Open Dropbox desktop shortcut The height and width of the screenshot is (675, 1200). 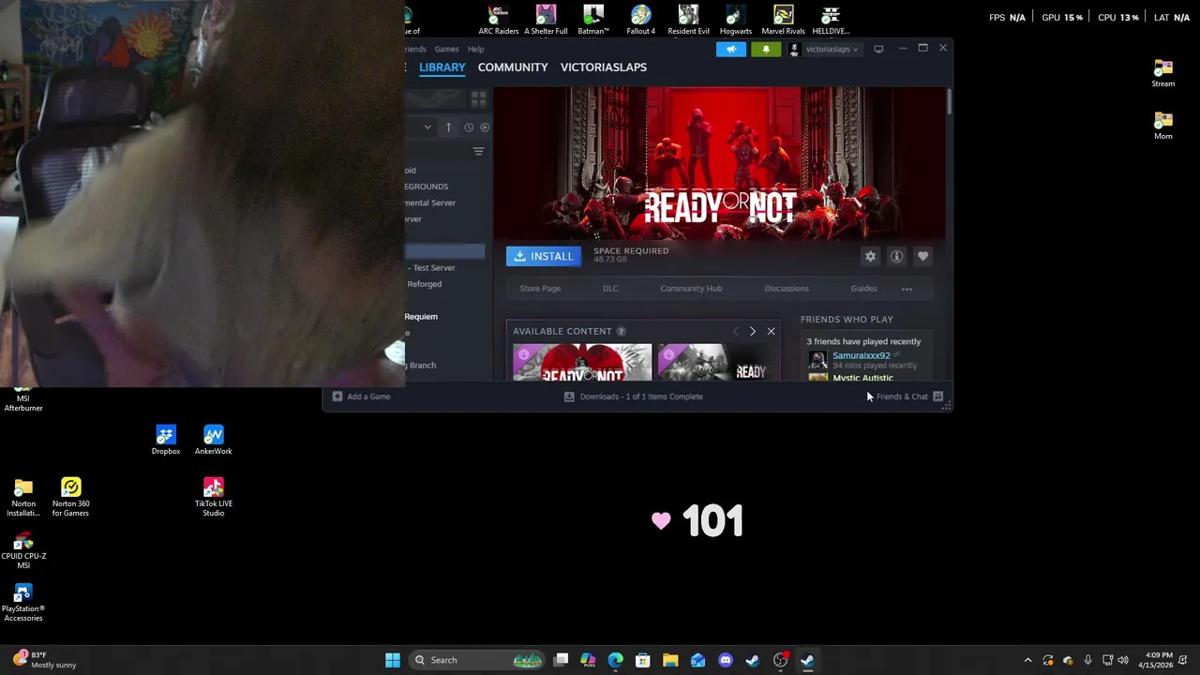166,441
